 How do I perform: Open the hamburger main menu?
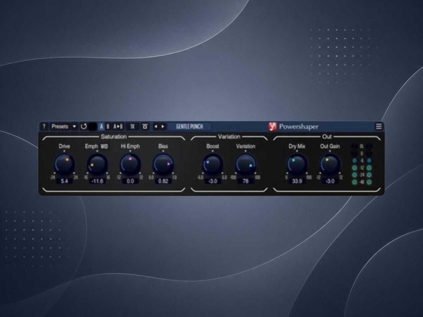click(x=379, y=126)
